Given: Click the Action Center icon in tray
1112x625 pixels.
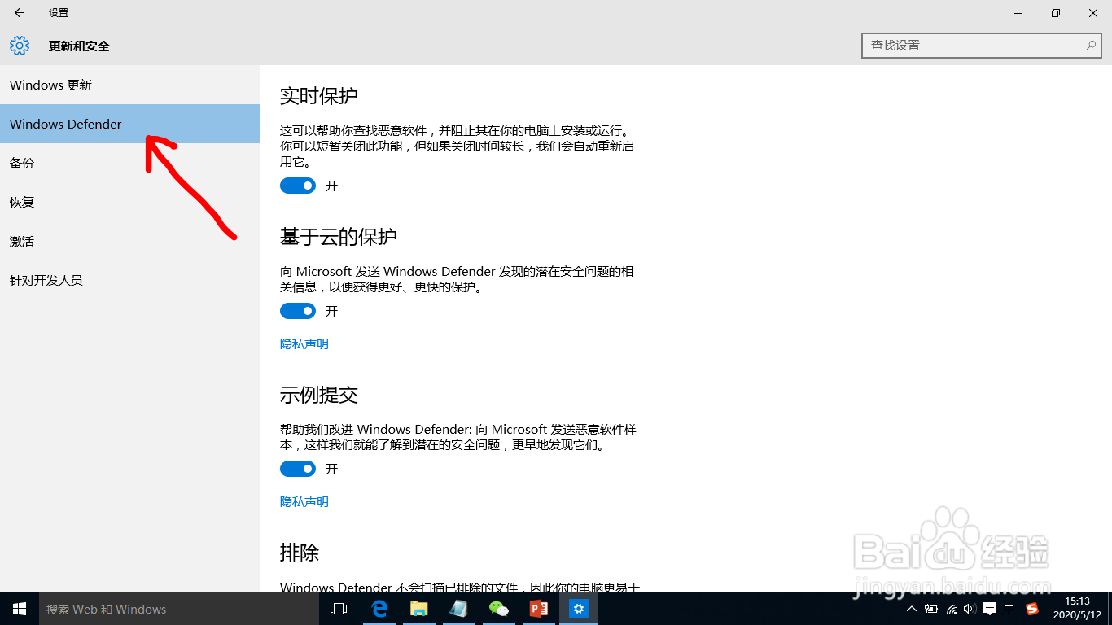Looking at the screenshot, I should pyautogui.click(x=990, y=608).
